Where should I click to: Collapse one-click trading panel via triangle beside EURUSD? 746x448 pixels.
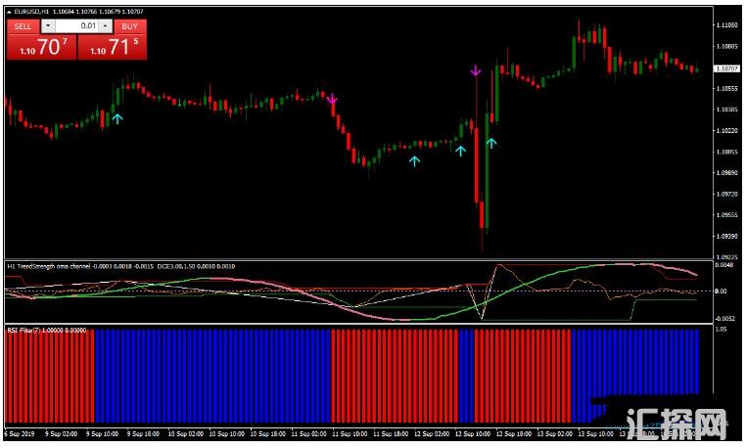(9, 12)
